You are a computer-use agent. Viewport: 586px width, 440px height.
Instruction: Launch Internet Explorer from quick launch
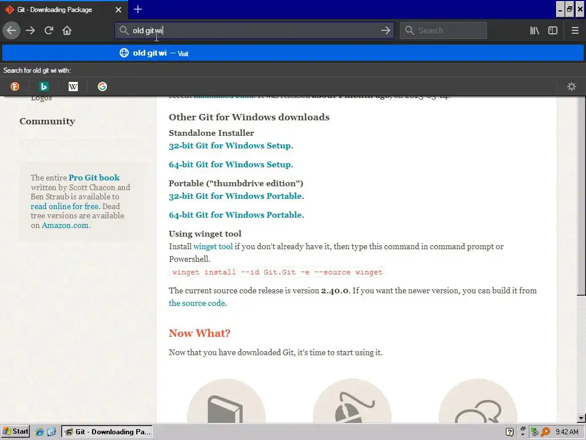click(x=39, y=432)
